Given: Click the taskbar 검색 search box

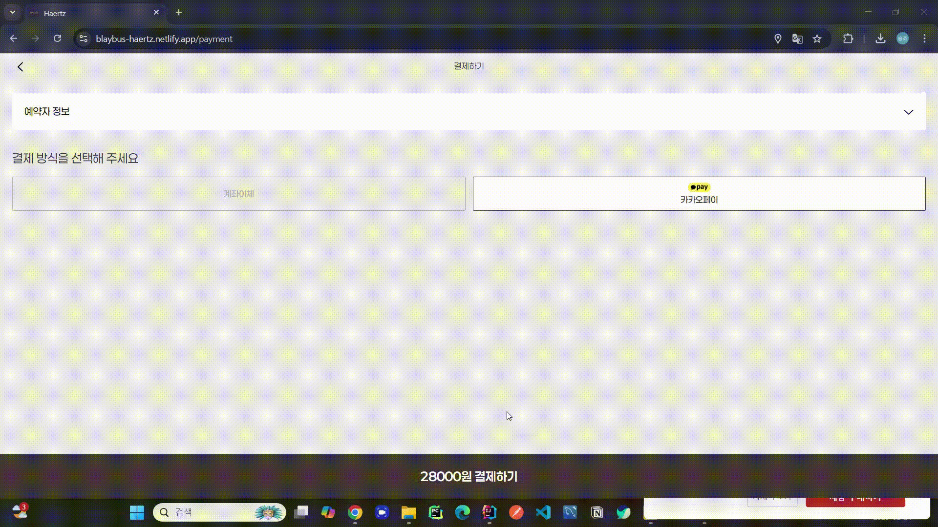Looking at the screenshot, I should [x=210, y=512].
